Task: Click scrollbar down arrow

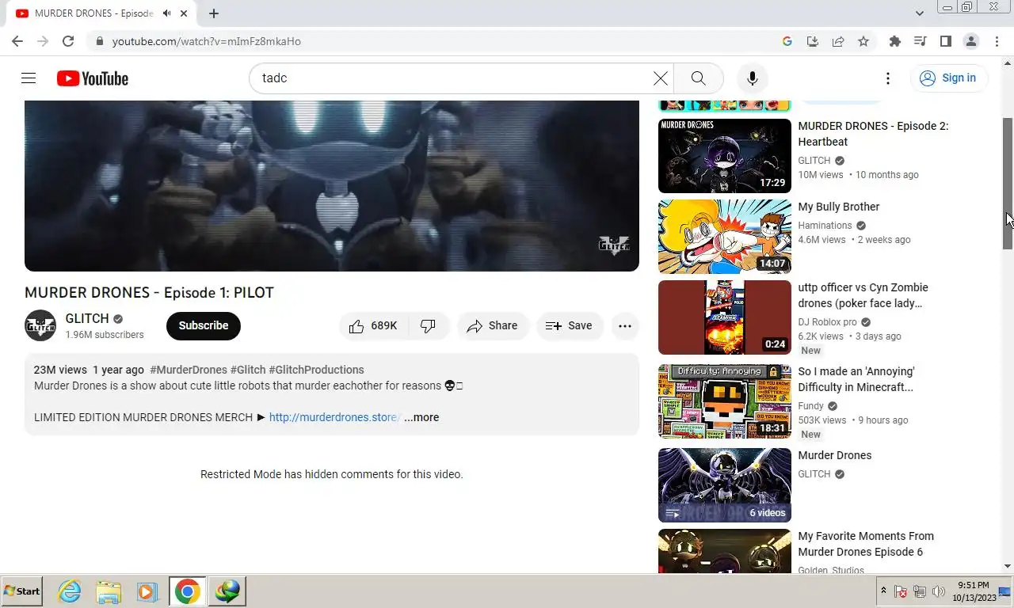Action: point(1008,566)
